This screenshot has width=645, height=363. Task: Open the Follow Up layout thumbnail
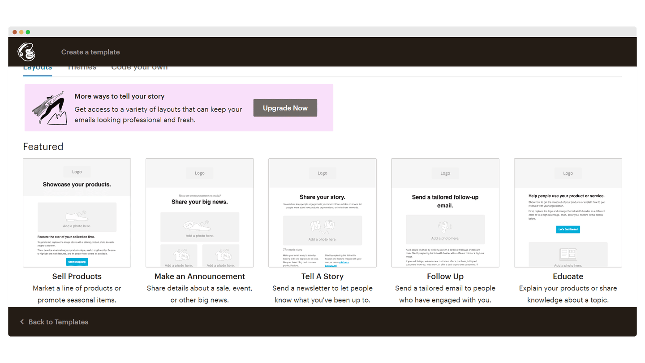point(445,213)
